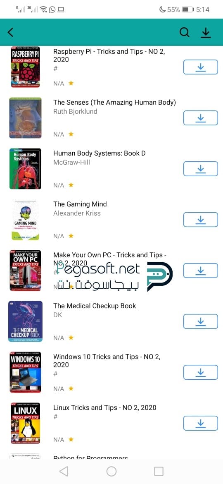Image resolution: width=223 pixels, height=484 pixels.
Task: Download The Senses book
Action: 201,118
